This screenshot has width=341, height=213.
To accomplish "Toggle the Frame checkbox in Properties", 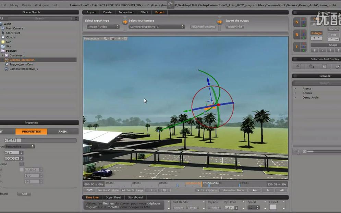I will coord(22,164).
